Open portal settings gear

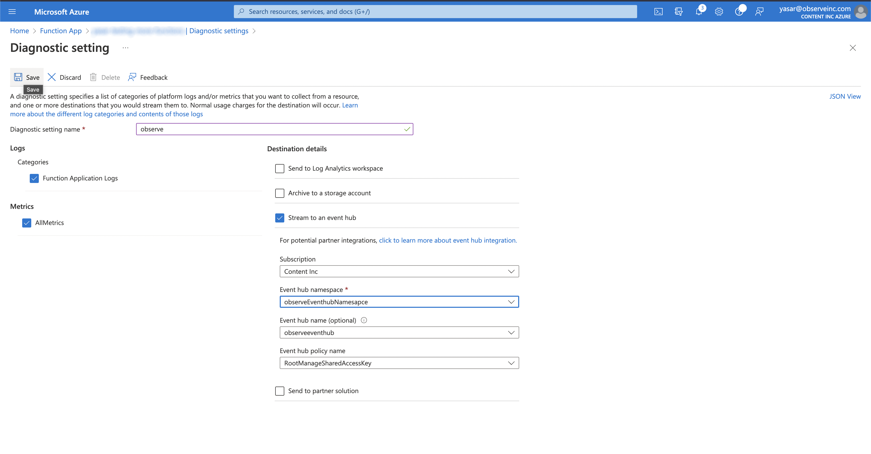click(719, 12)
